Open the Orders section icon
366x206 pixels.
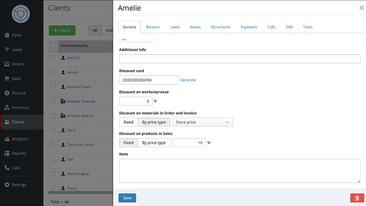7,64
